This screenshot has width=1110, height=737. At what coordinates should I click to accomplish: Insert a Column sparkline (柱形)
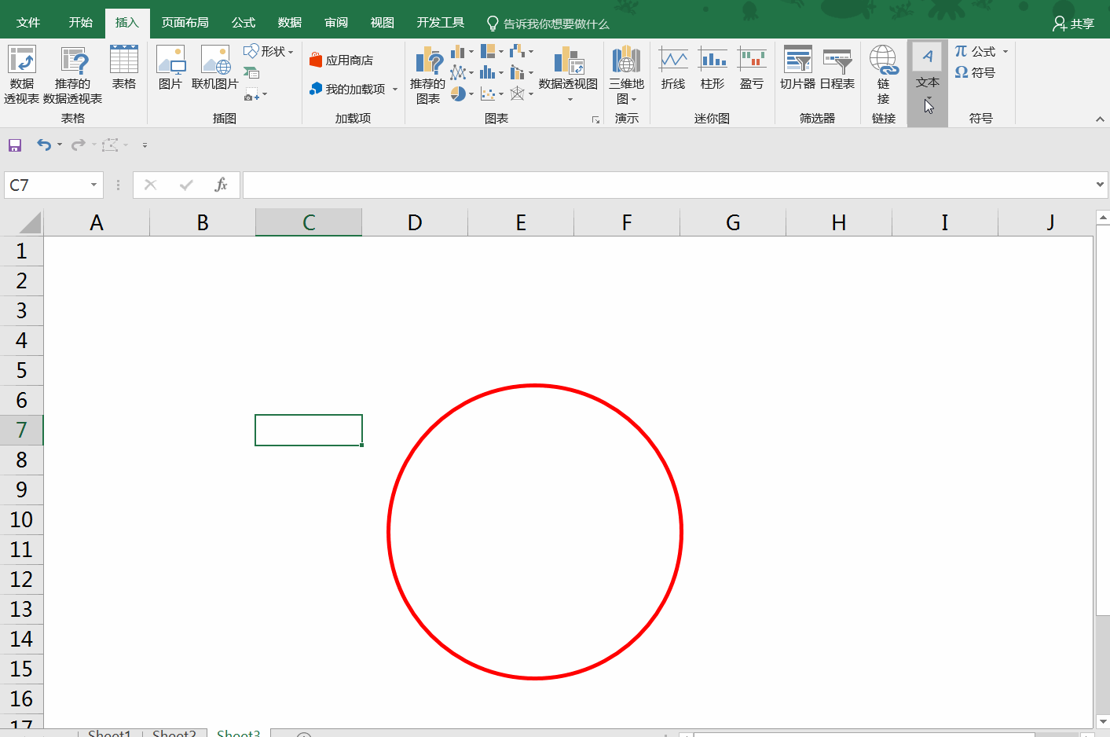[713, 68]
